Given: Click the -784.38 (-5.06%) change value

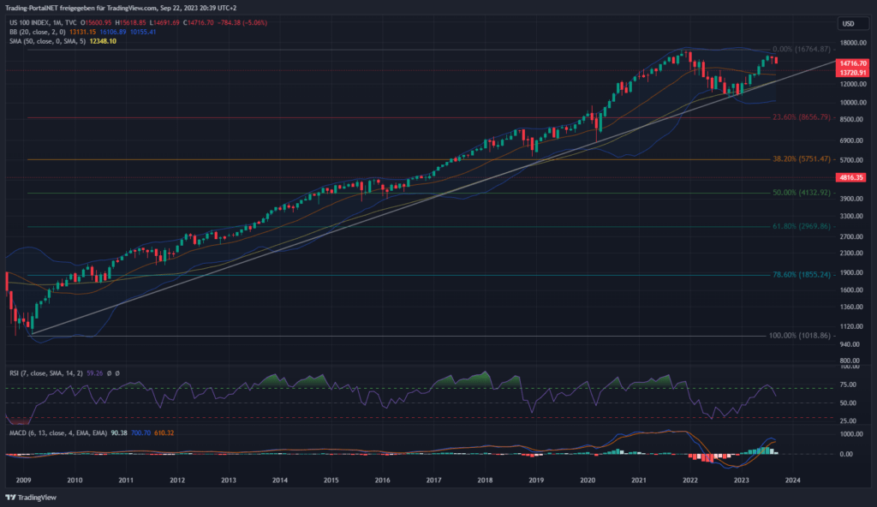Looking at the screenshot, I should (x=244, y=23).
